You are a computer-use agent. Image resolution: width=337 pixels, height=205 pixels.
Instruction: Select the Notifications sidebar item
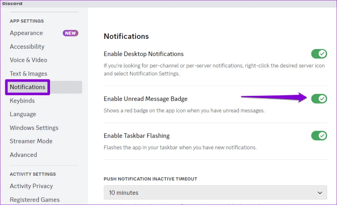tap(28, 87)
